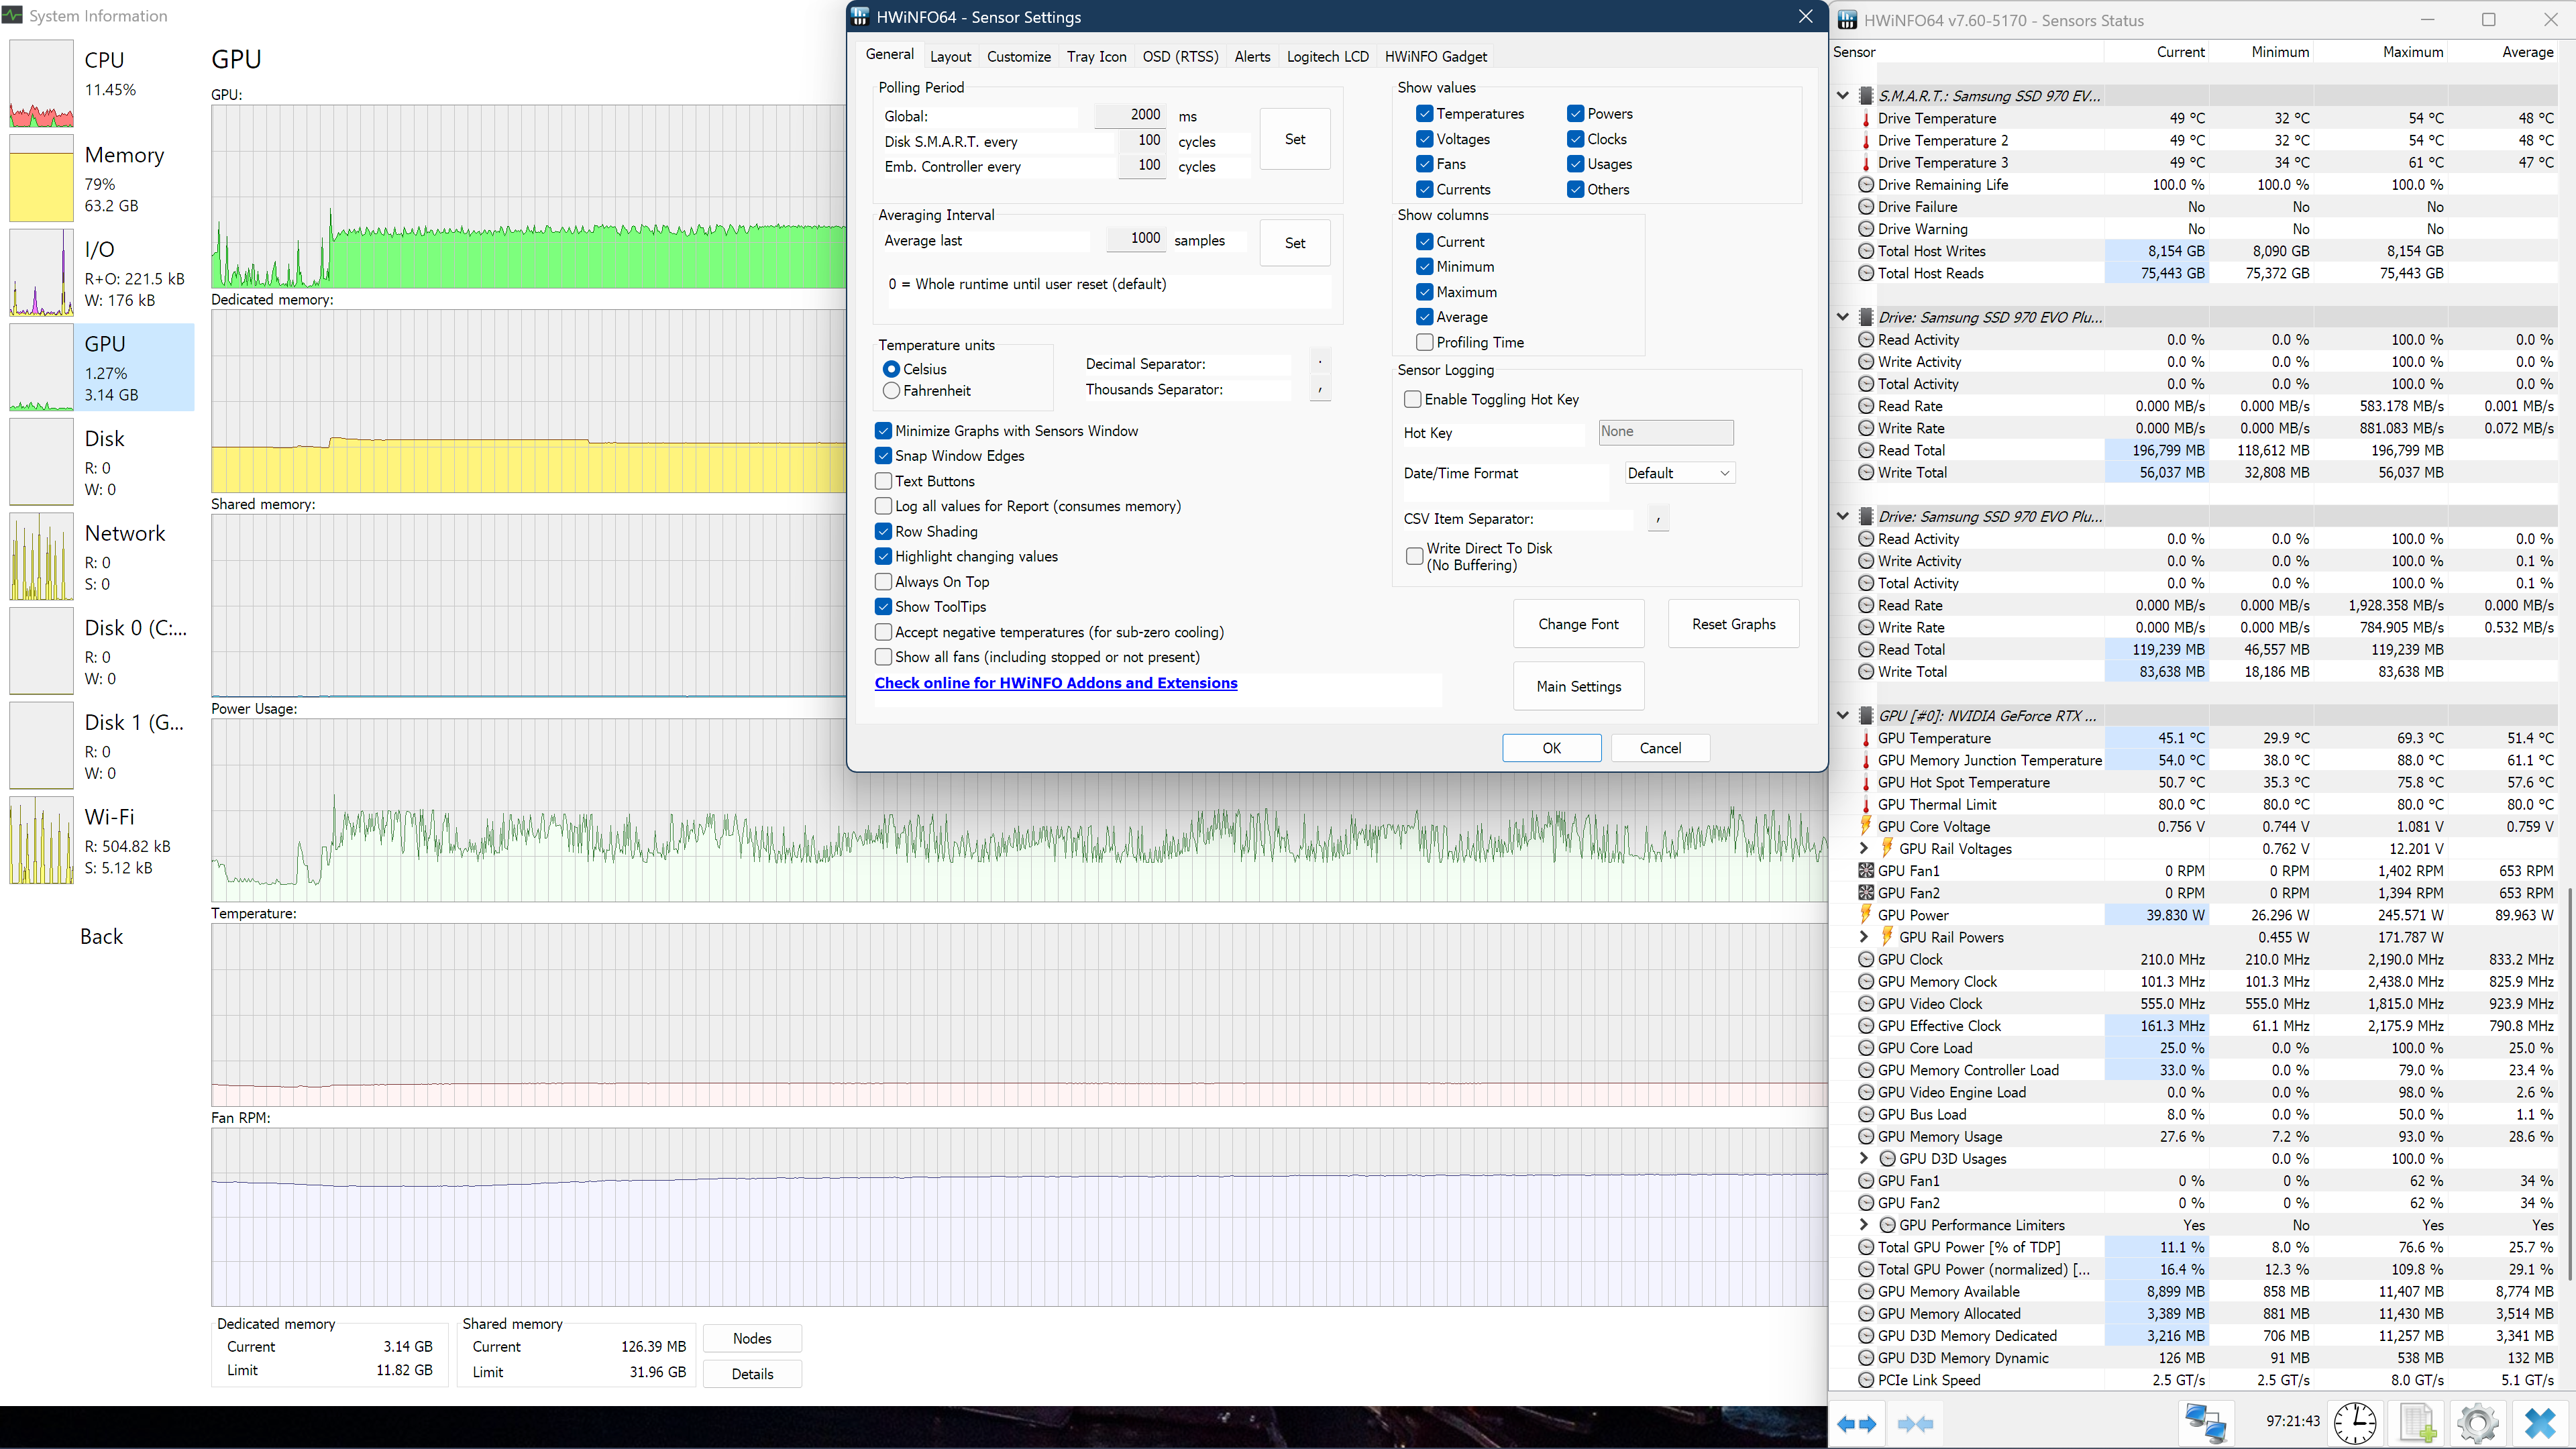
Task: Enable the Text Buttons checkbox
Action: click(883, 481)
